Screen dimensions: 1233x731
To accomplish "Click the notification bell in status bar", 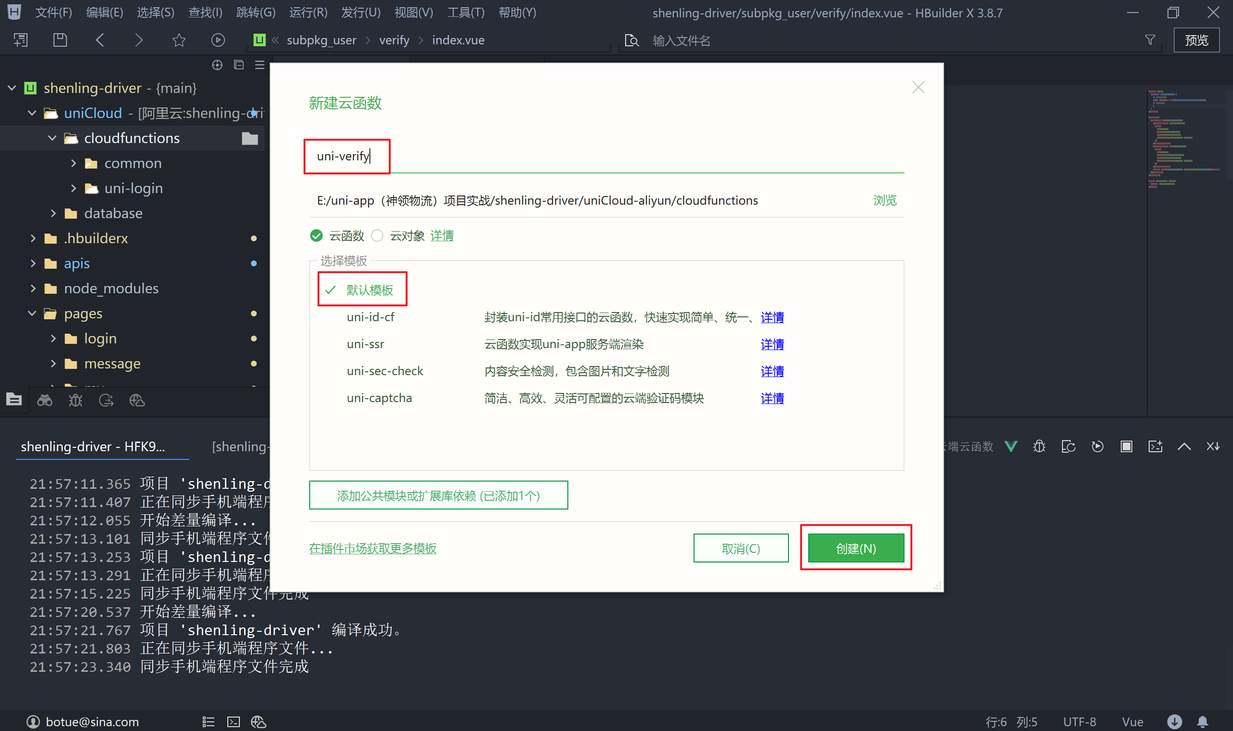I will pyautogui.click(x=1203, y=722).
